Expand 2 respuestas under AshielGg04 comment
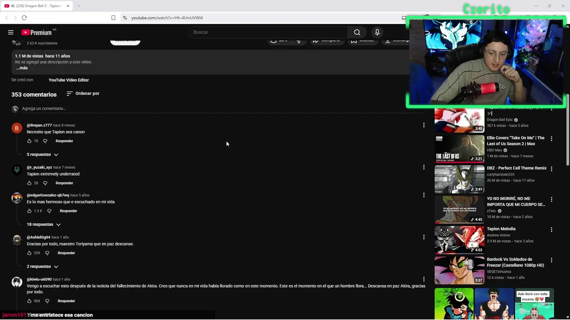Image resolution: width=570 pixels, height=320 pixels. [x=42, y=267]
